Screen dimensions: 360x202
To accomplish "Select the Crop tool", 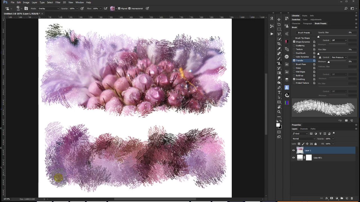I will tap(279, 44).
